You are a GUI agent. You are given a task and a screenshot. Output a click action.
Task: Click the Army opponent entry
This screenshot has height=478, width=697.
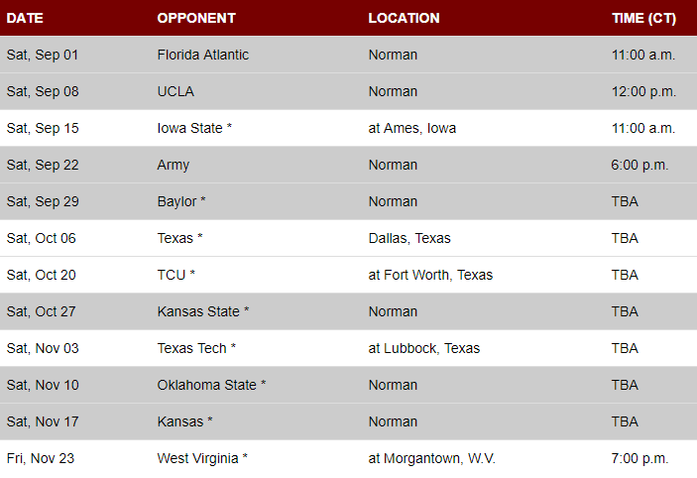coord(173,165)
